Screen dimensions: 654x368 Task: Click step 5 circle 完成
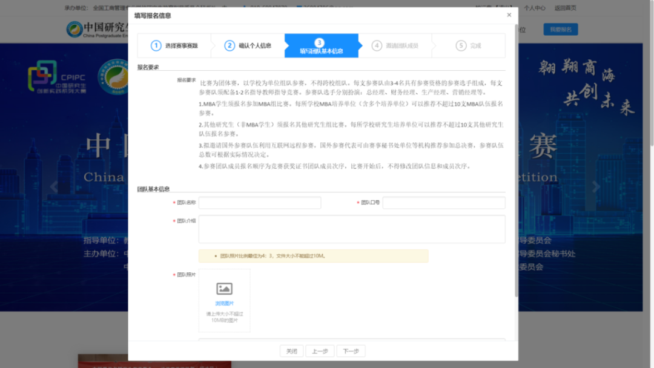[461, 45]
